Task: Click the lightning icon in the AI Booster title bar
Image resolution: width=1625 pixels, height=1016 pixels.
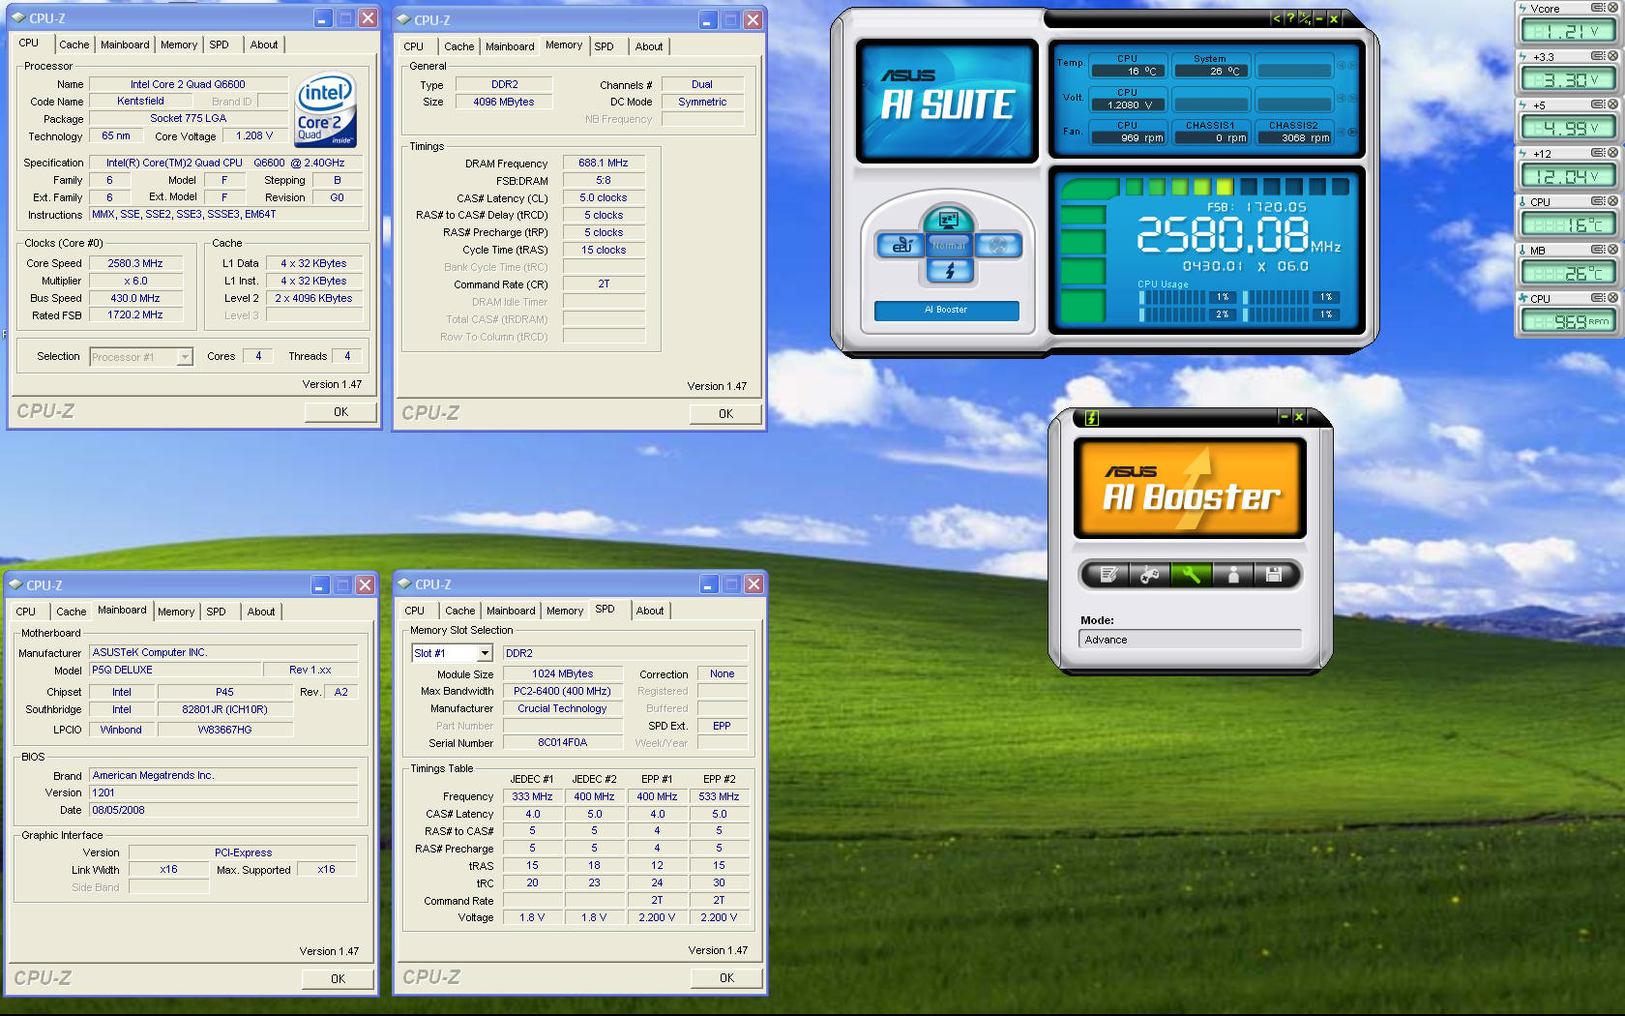Action: [x=1091, y=418]
